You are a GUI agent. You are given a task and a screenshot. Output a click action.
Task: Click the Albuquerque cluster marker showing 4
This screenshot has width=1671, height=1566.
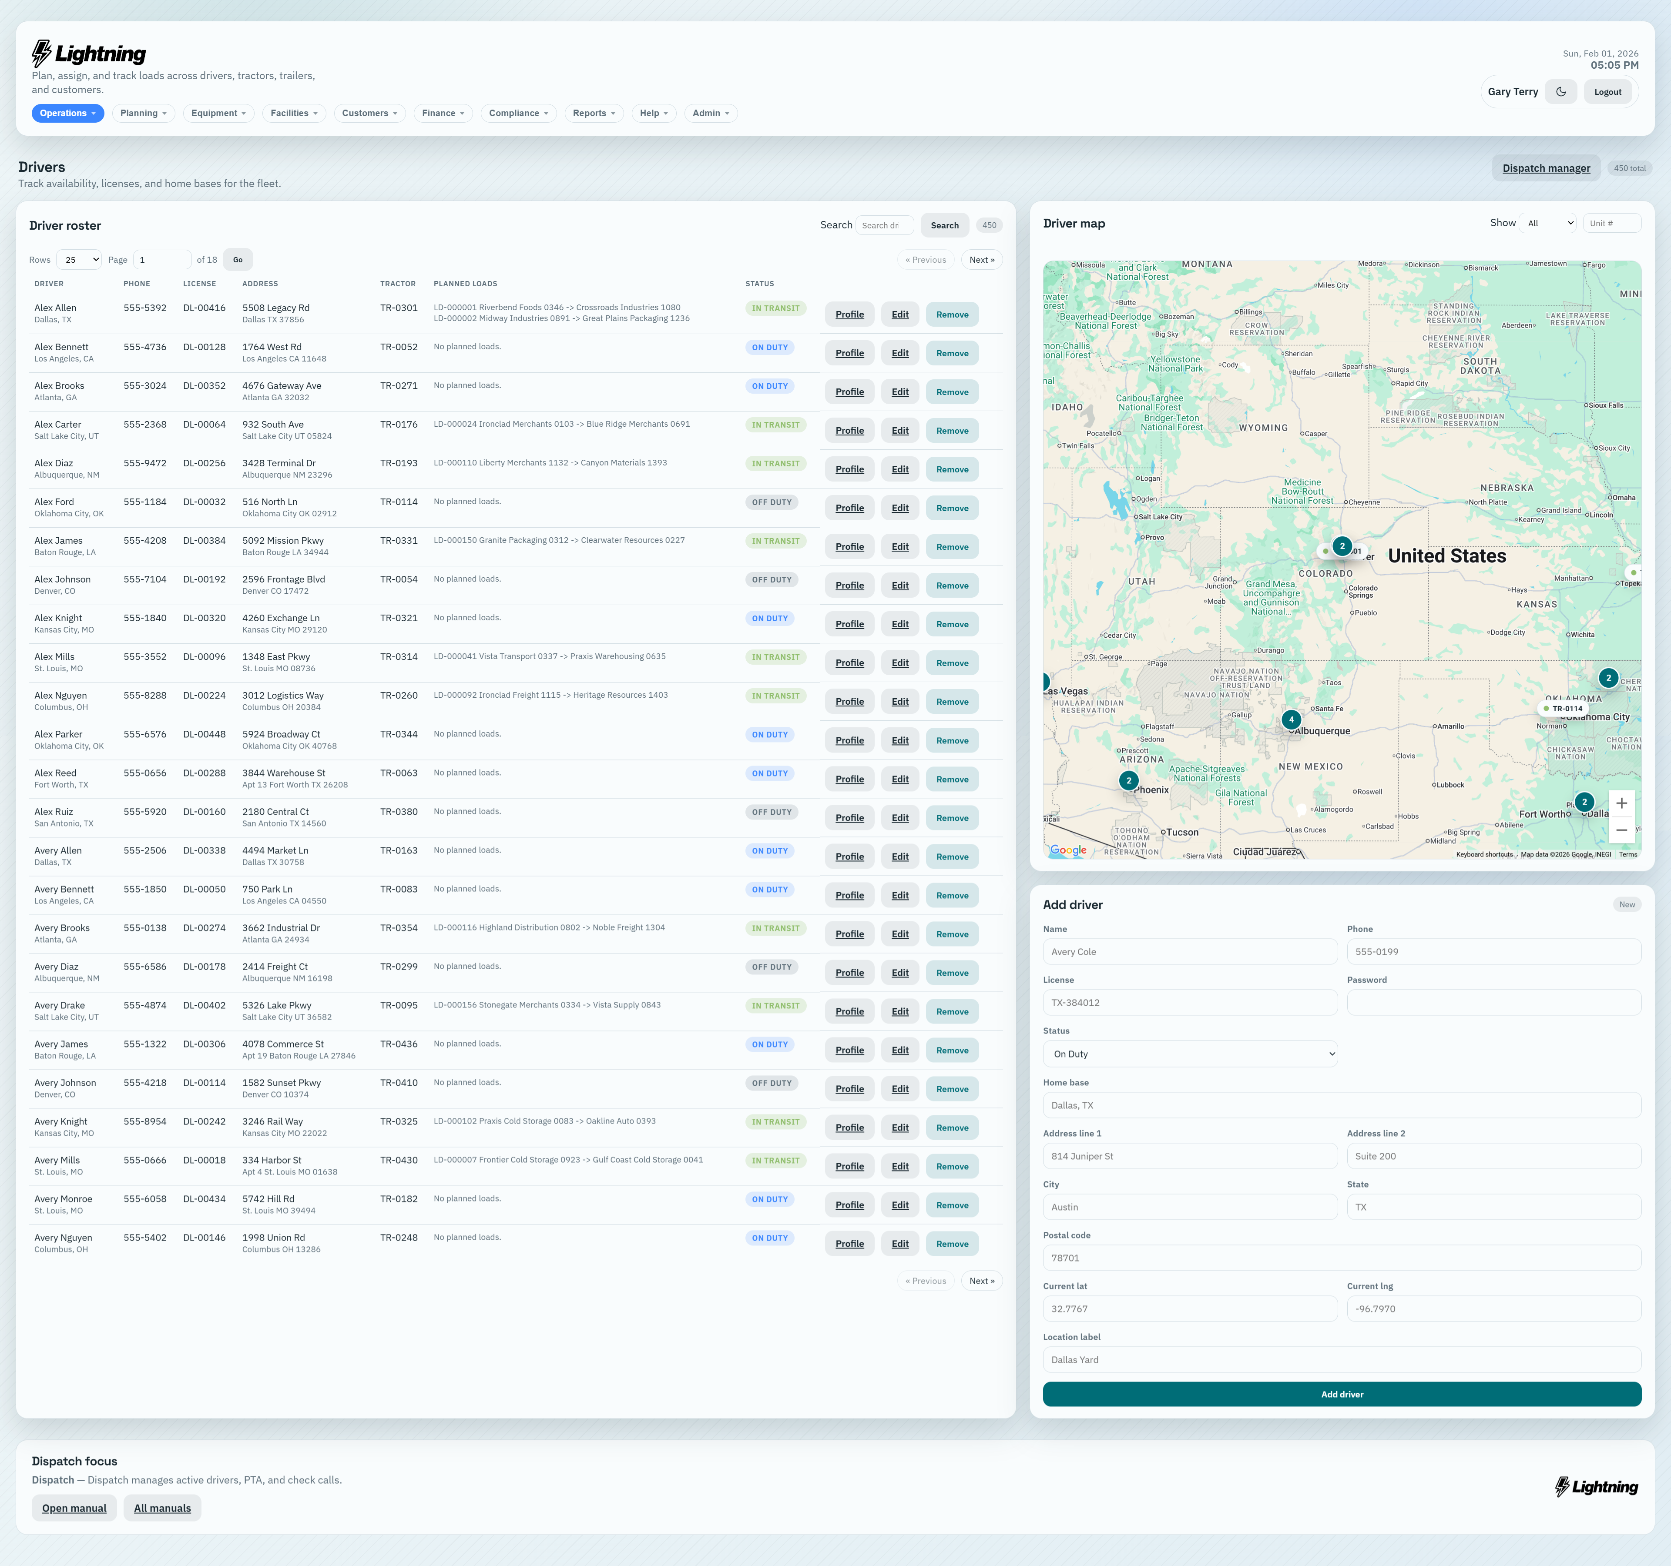point(1291,719)
